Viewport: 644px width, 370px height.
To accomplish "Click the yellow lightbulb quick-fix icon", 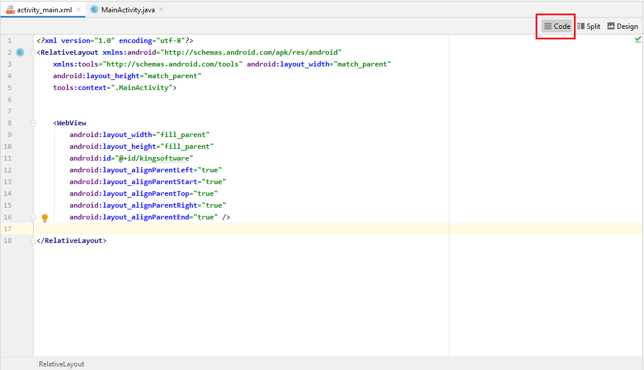I will 45,218.
